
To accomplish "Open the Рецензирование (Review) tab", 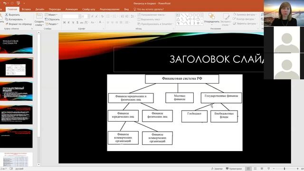I will (x=110, y=9).
